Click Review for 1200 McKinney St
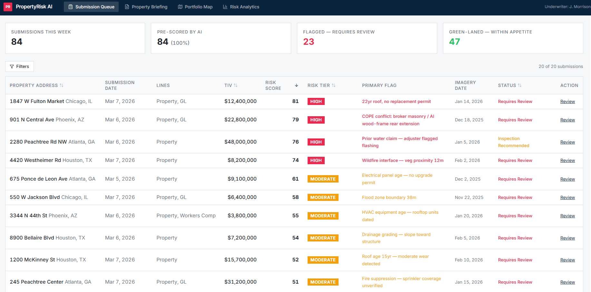 (567, 260)
